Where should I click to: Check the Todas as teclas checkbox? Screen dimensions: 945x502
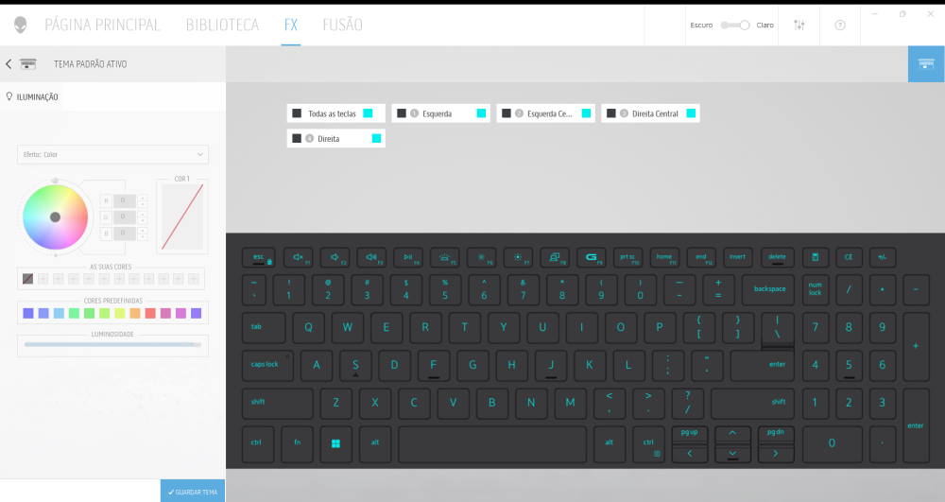coord(297,113)
